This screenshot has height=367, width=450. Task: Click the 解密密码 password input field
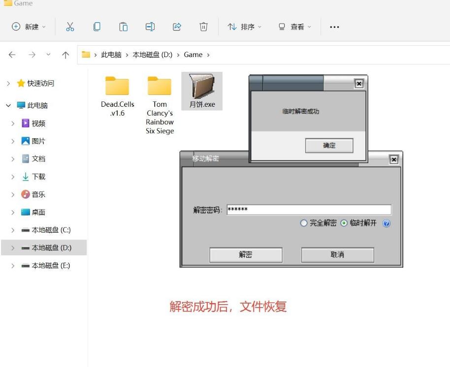[x=309, y=210]
